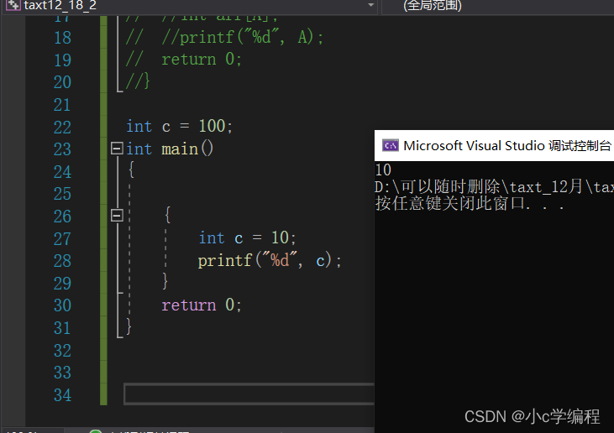The height and width of the screenshot is (433, 614).
Task: Collapse the inner block at line 26
Action: point(117,216)
